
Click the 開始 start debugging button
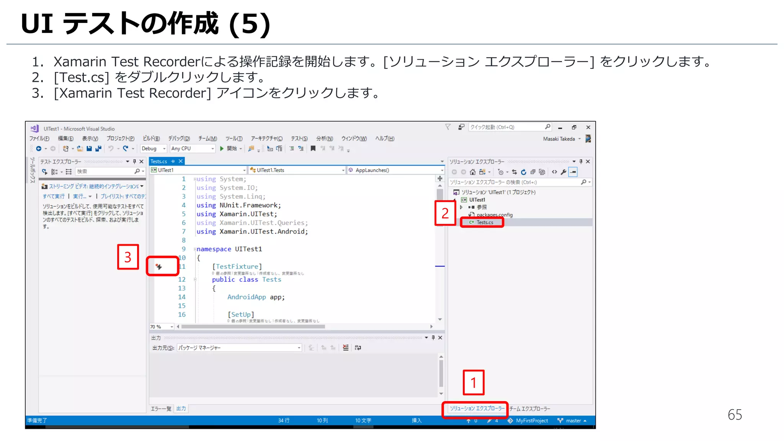(229, 149)
